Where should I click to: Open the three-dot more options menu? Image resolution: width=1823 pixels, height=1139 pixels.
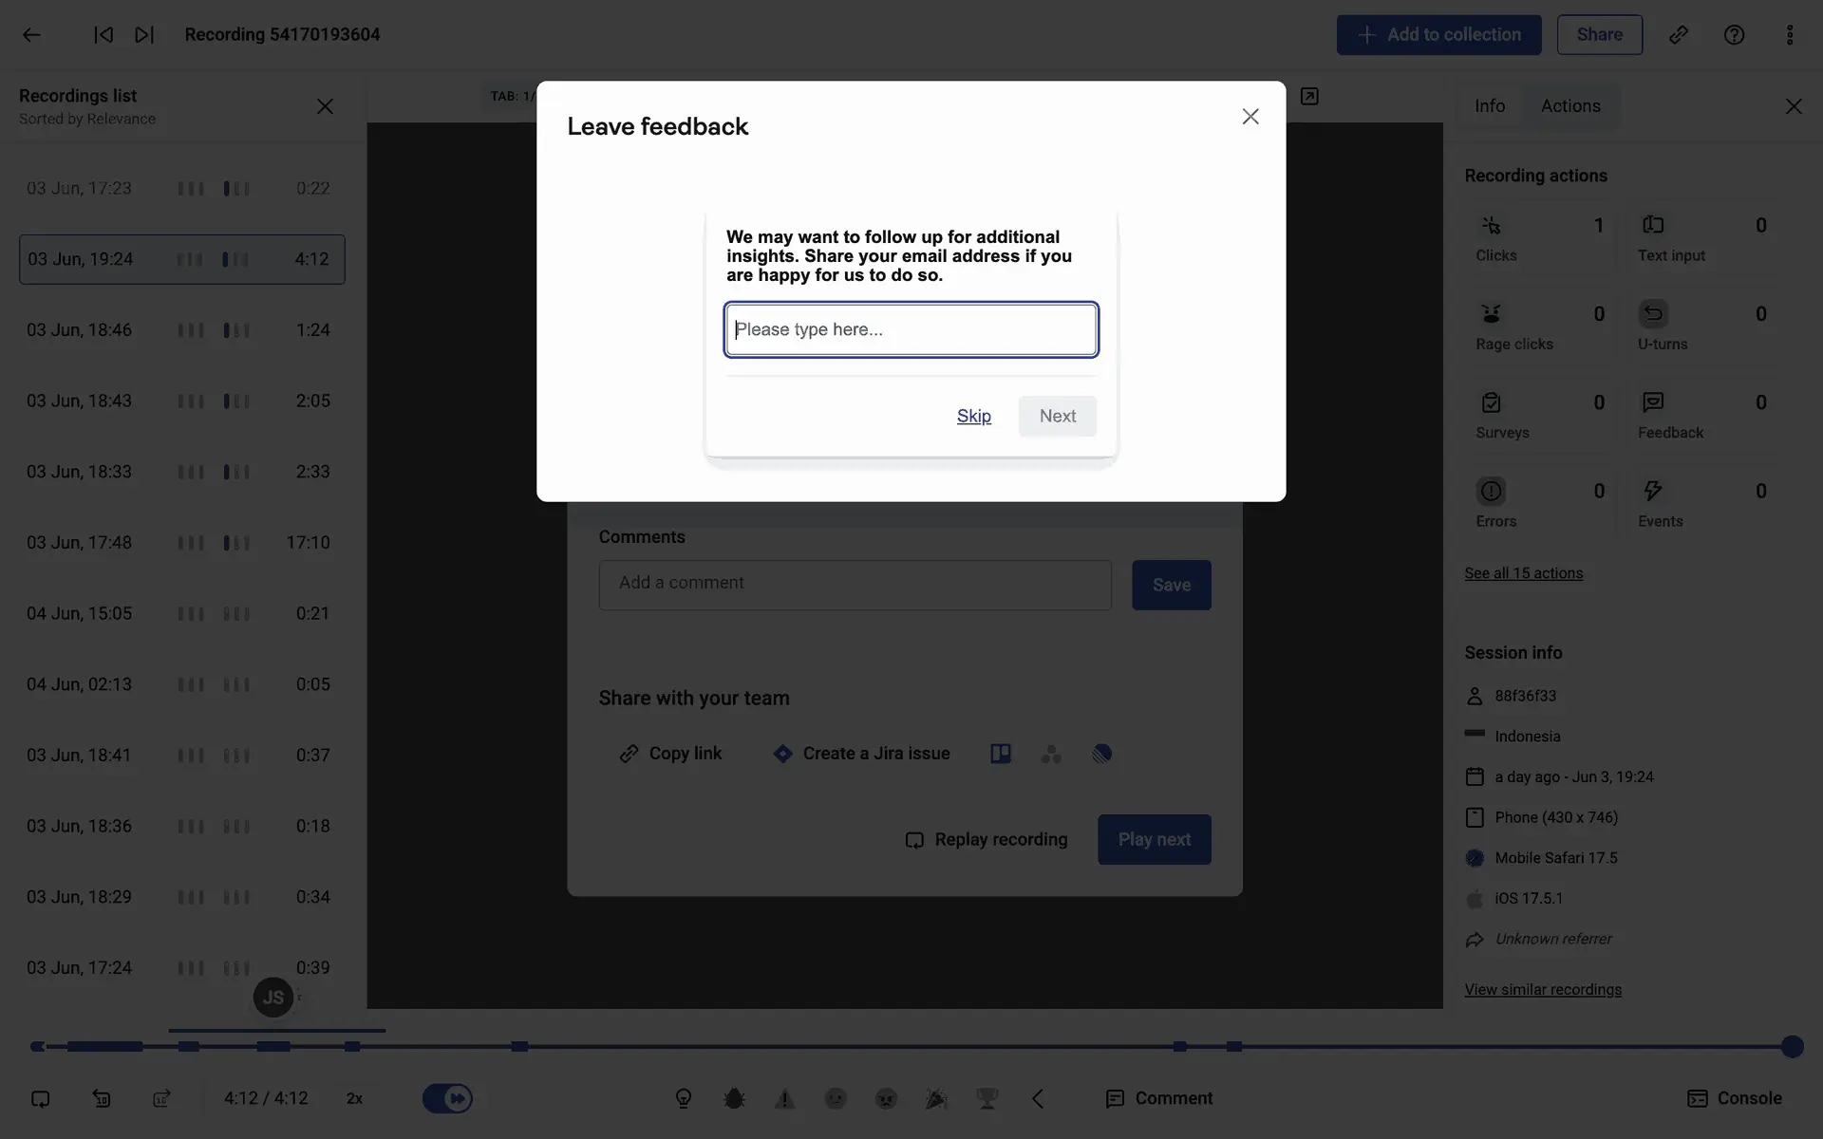point(1790,35)
